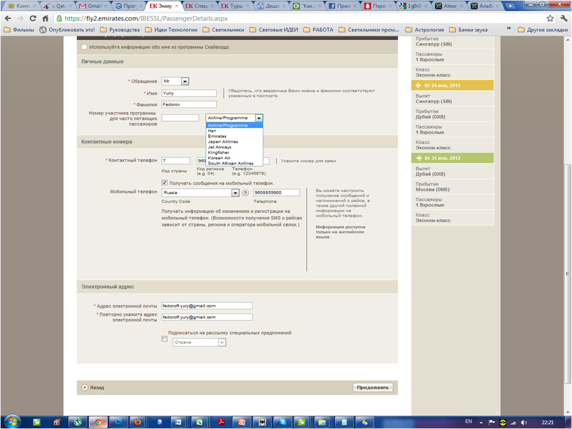Click the Имя first name field
Image resolution: width=572 pixels, height=429 pixels.
(189, 93)
